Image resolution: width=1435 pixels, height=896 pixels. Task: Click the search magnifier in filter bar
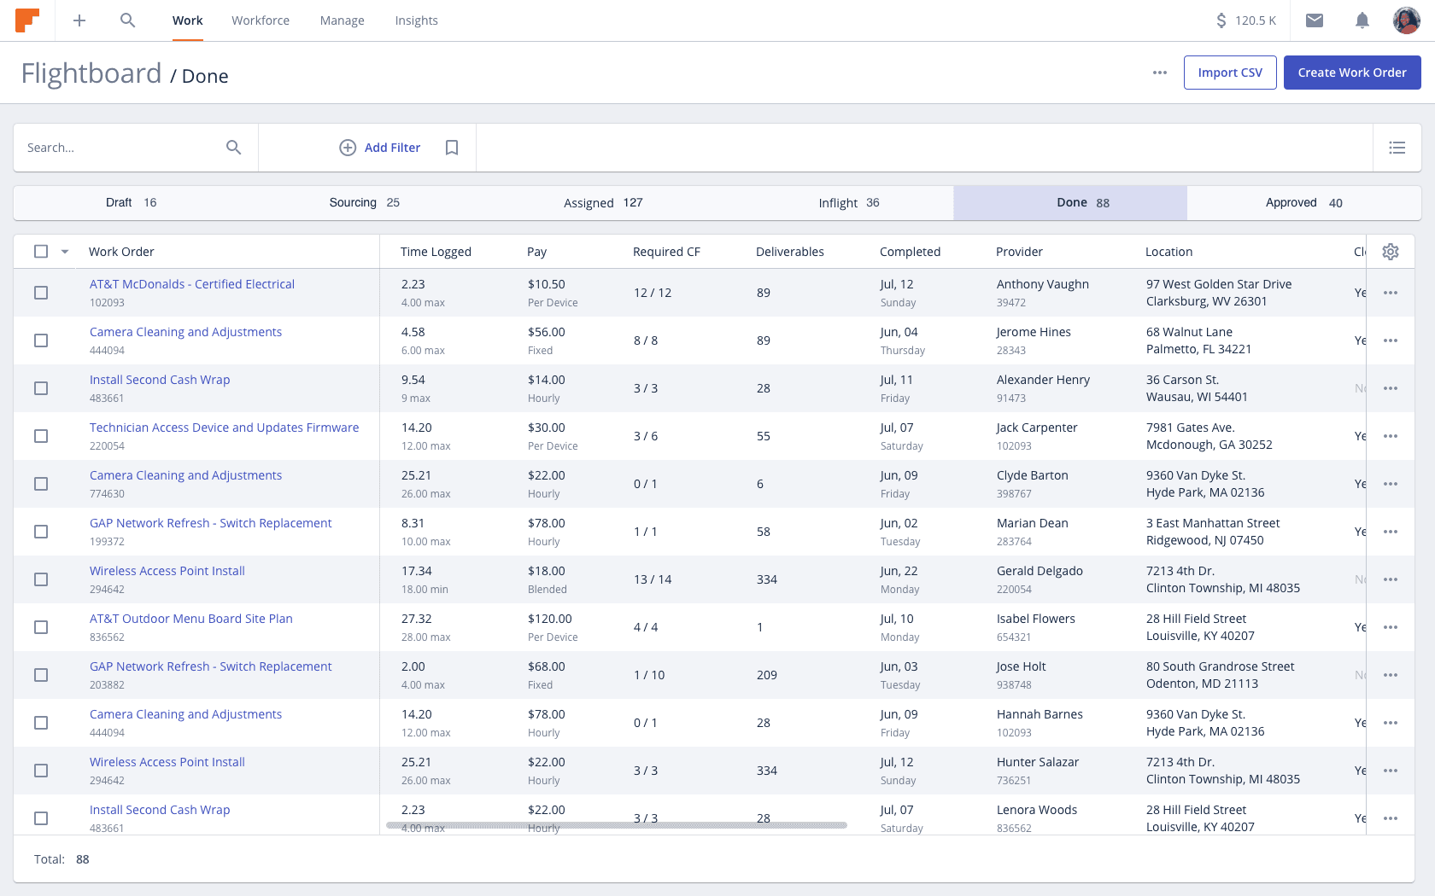coord(233,148)
